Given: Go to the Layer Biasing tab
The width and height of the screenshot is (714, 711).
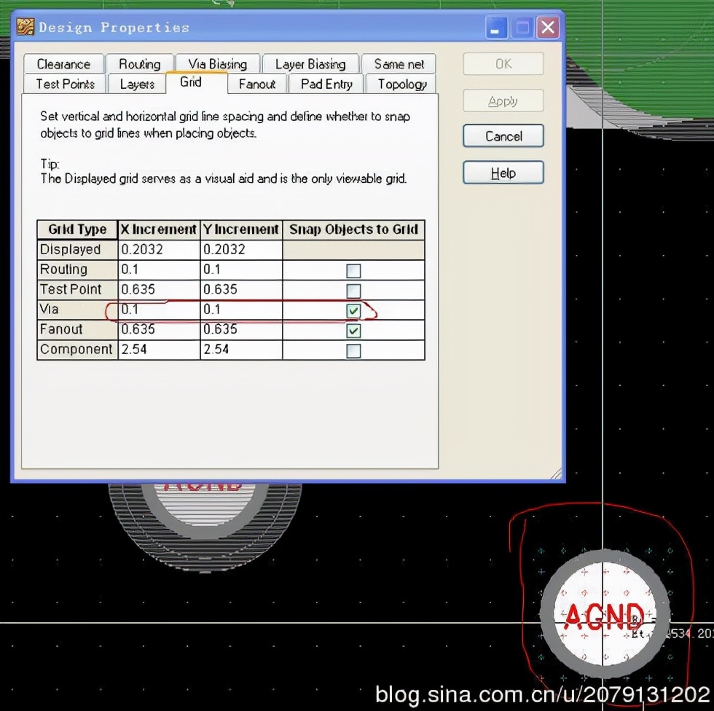Looking at the screenshot, I should (310, 64).
